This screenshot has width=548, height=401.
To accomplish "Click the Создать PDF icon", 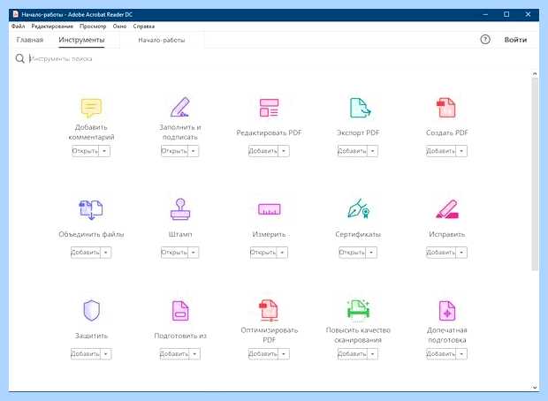I will [x=446, y=108].
